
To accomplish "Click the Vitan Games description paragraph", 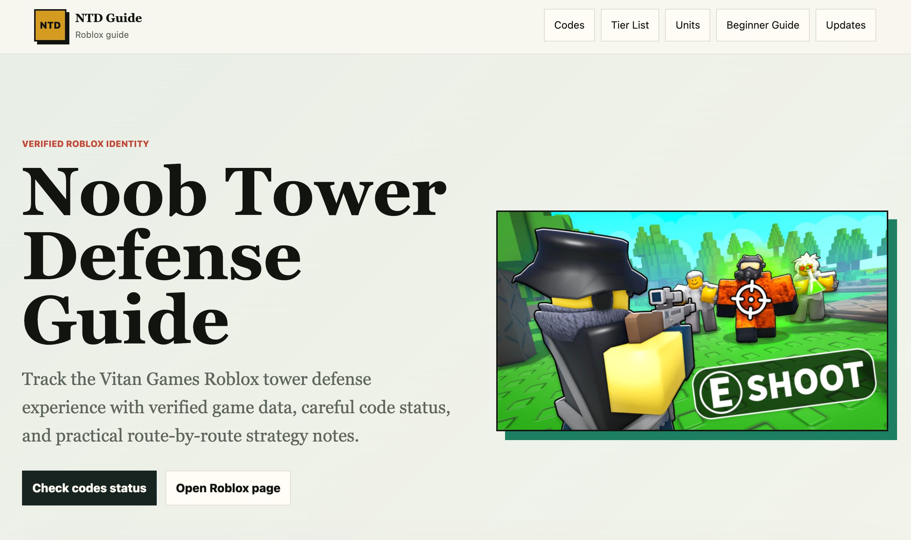I will [236, 407].
